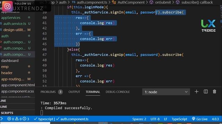Expand the dashboard folder
This screenshot has height=124, width=222.
(x=10, y=61)
